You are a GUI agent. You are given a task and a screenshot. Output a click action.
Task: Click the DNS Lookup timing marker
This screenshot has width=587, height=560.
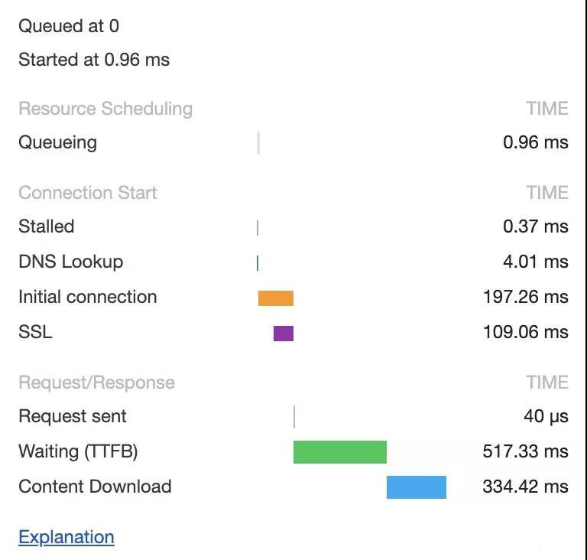click(258, 262)
